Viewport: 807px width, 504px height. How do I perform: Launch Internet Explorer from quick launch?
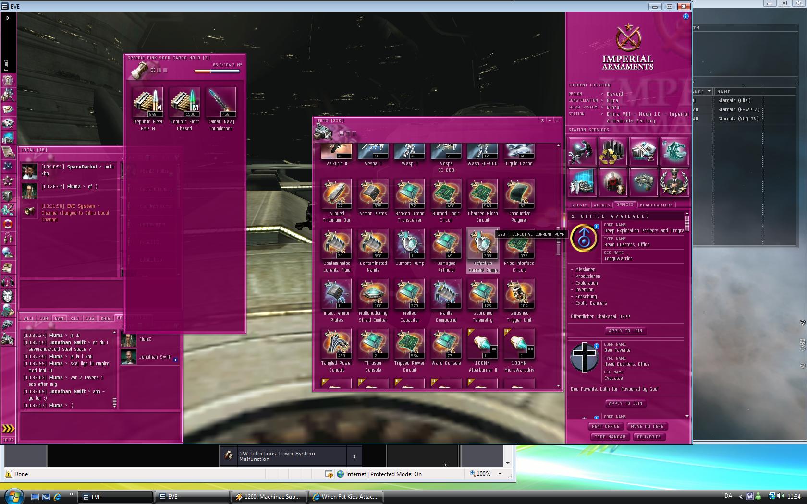57,497
